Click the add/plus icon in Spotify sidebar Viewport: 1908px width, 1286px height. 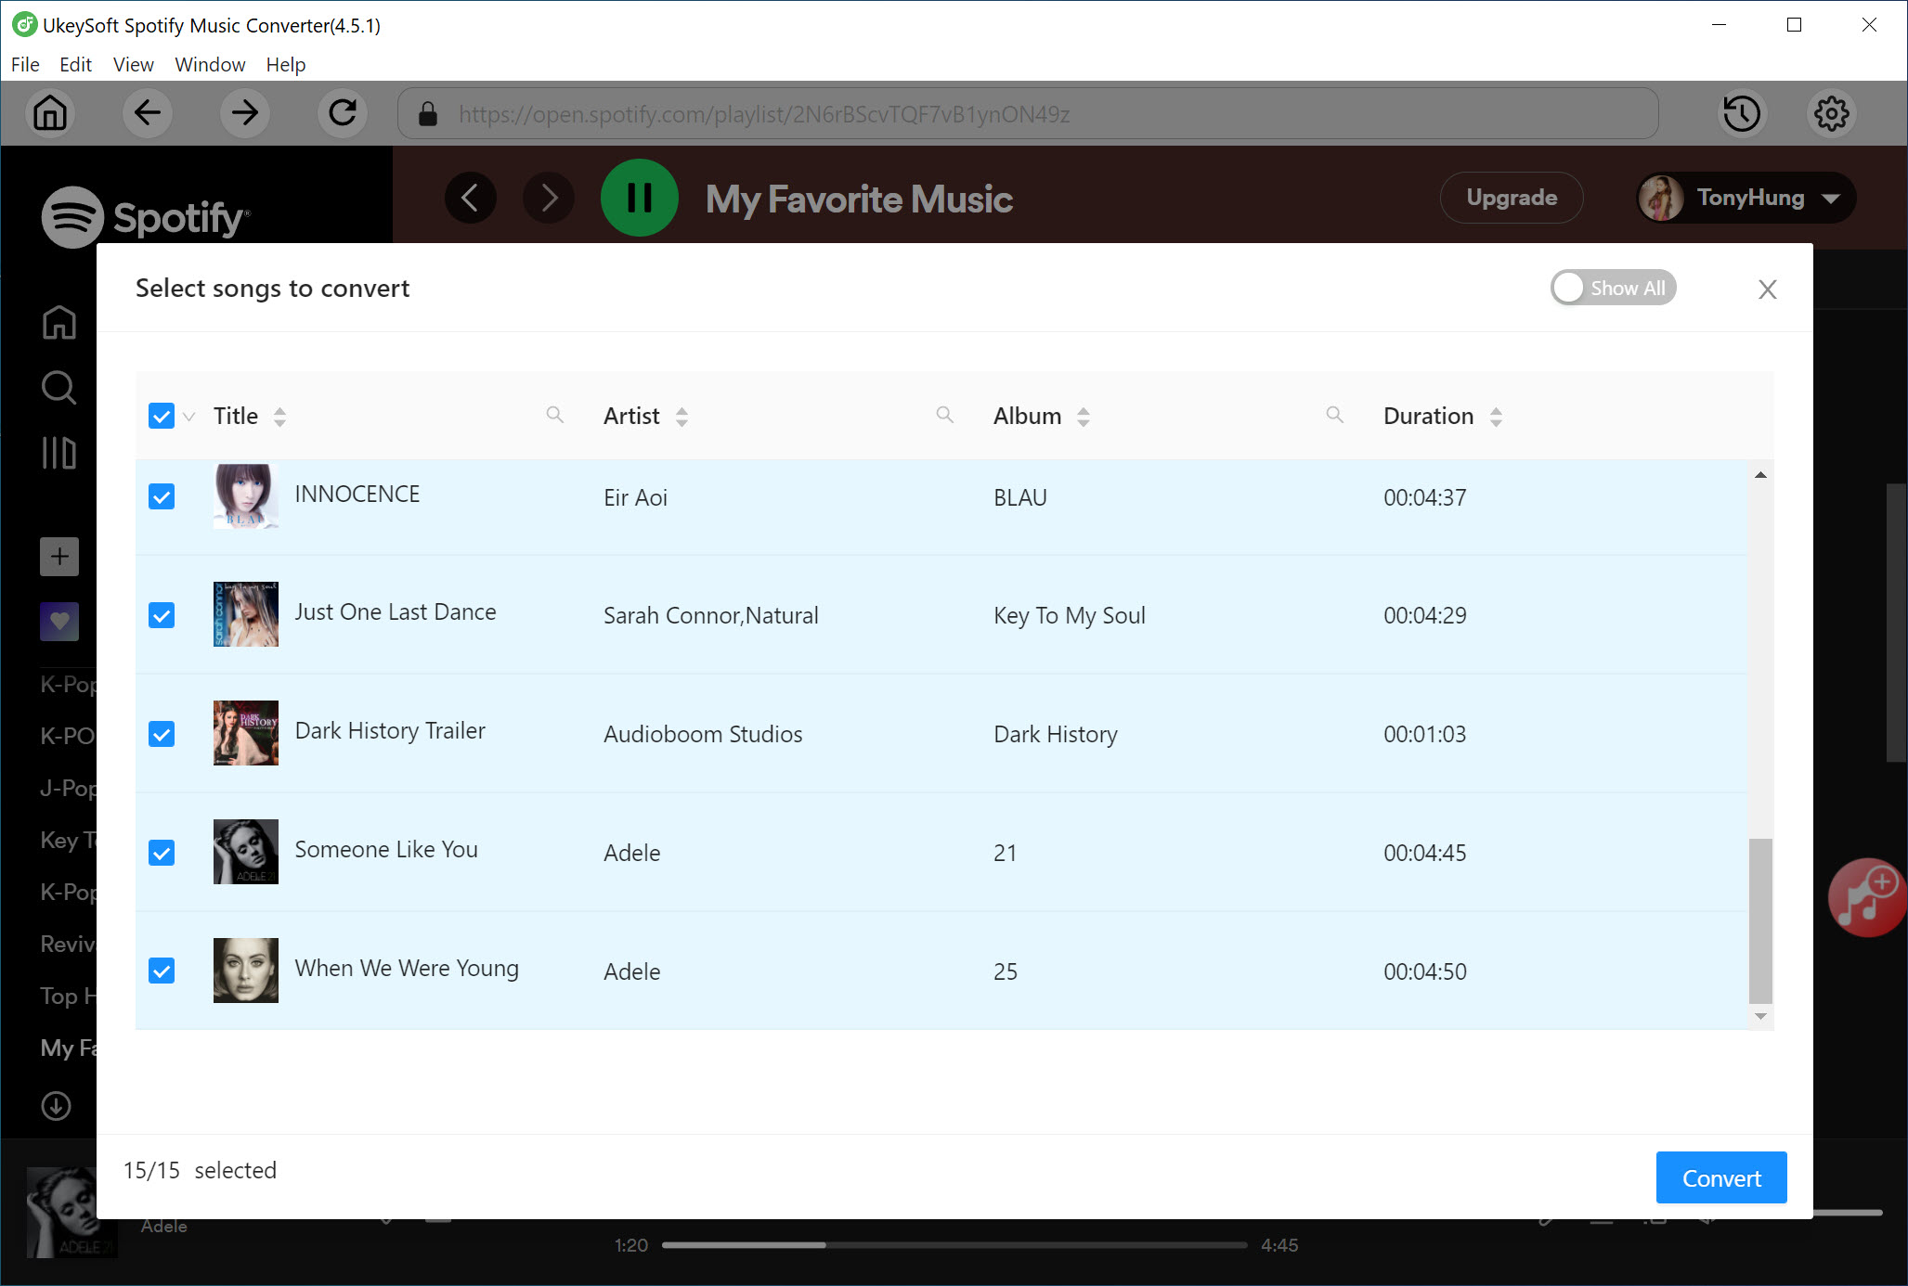(58, 557)
